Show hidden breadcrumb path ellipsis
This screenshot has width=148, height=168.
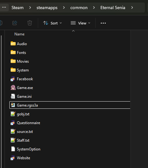[4, 8]
